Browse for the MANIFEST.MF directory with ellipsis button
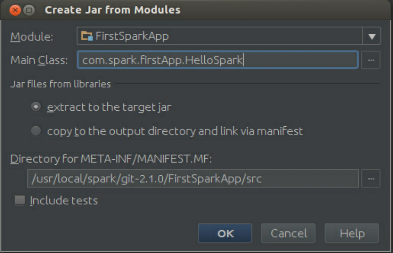The width and height of the screenshot is (393, 253). click(371, 178)
